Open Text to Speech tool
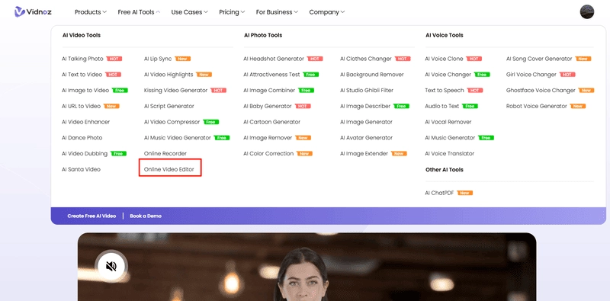Viewport: 610px width, 301px height. tap(445, 90)
